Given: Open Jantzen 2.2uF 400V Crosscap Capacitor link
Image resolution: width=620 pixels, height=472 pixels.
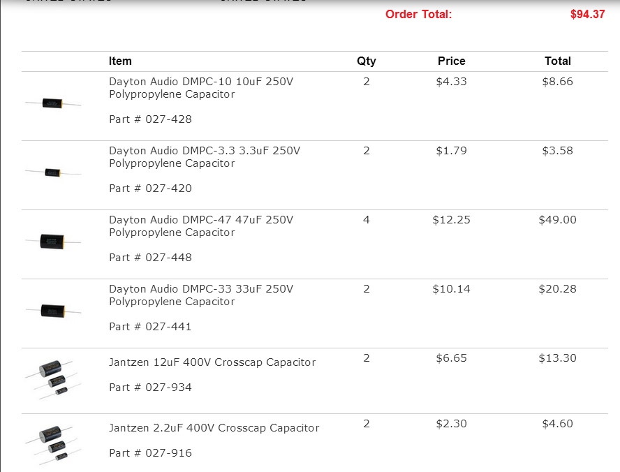Looking at the screenshot, I should point(214,428).
